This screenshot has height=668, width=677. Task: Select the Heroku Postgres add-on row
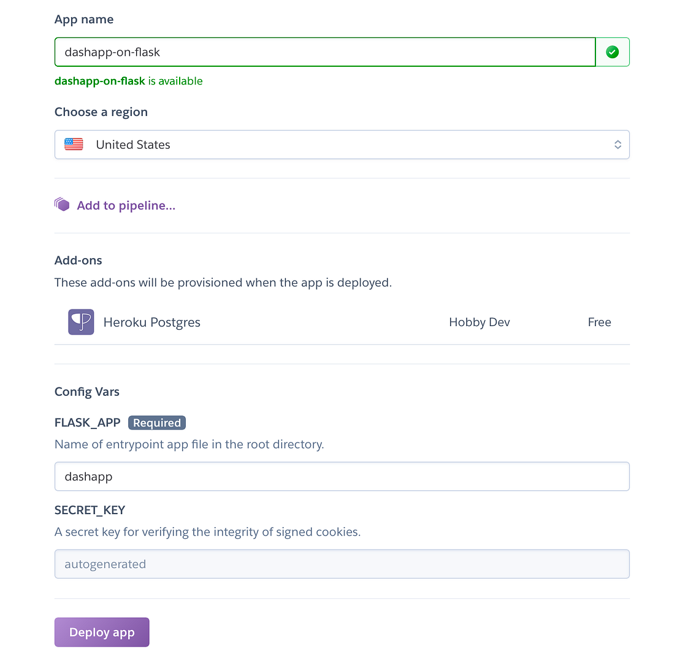(342, 321)
